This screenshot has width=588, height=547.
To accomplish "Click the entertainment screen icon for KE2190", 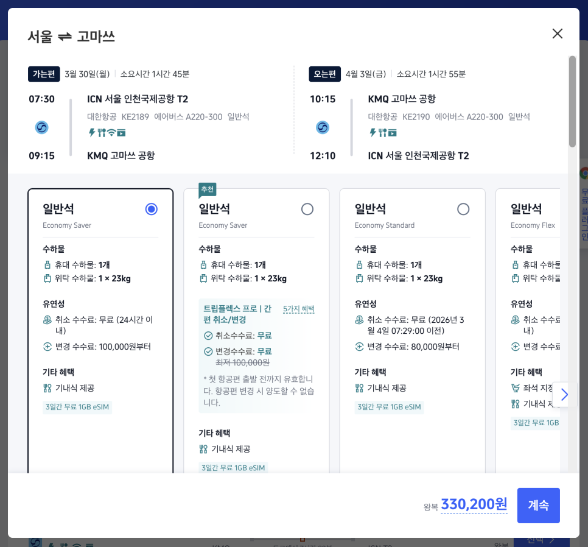I will (x=392, y=133).
